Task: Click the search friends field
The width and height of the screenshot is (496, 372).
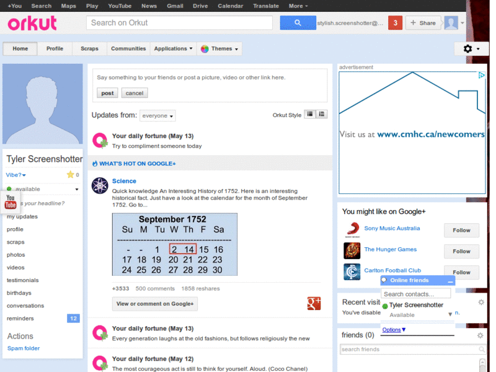Action: point(413,349)
